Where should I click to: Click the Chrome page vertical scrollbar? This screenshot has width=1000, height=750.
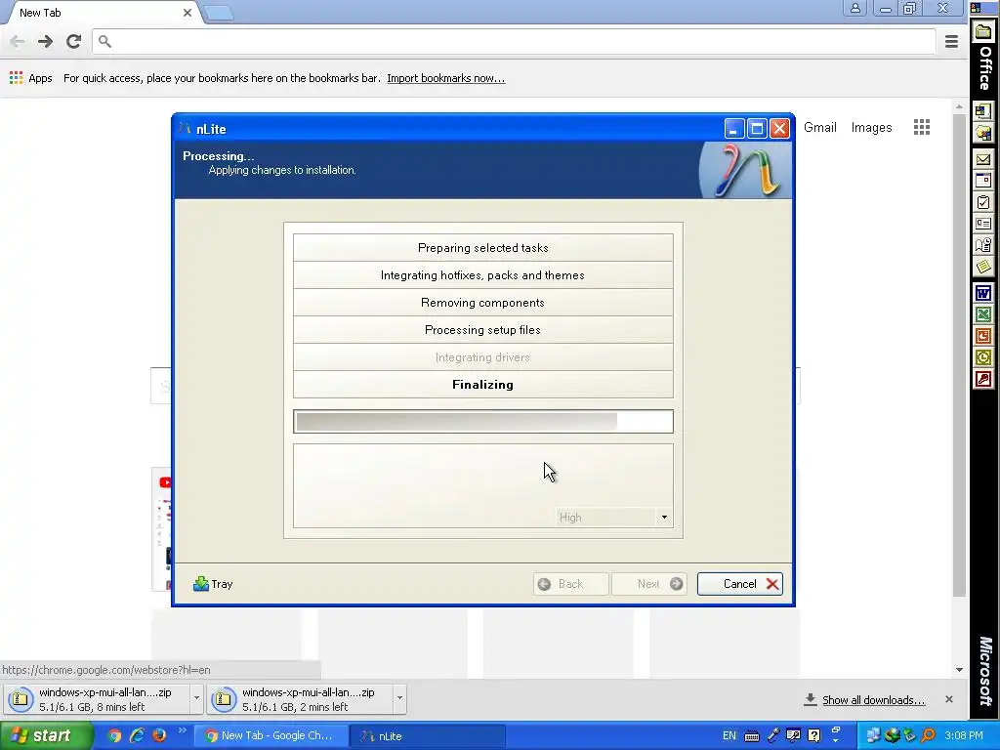(x=959, y=355)
